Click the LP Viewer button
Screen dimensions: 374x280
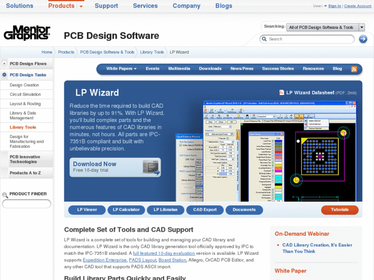[x=87, y=210]
